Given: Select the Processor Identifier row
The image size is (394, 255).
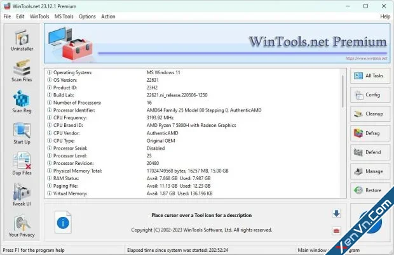Looking at the screenshot, I should pos(193,110).
